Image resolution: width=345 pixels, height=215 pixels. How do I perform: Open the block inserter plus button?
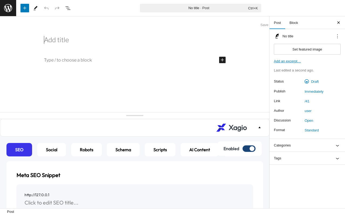tap(25, 8)
